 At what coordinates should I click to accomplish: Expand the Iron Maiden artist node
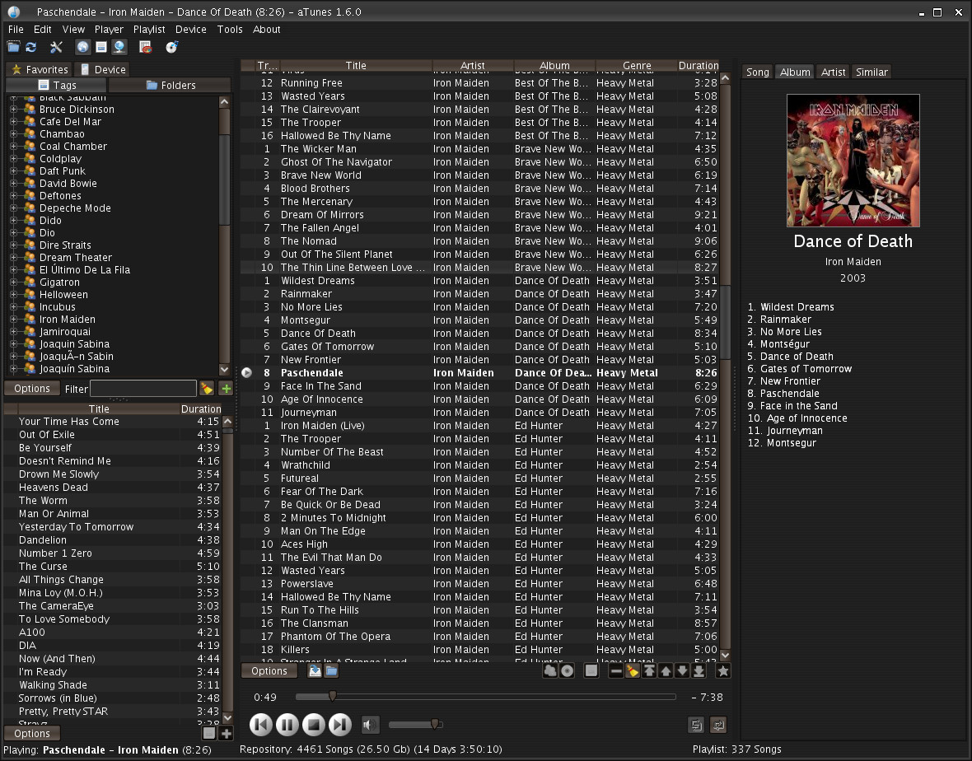pos(13,320)
